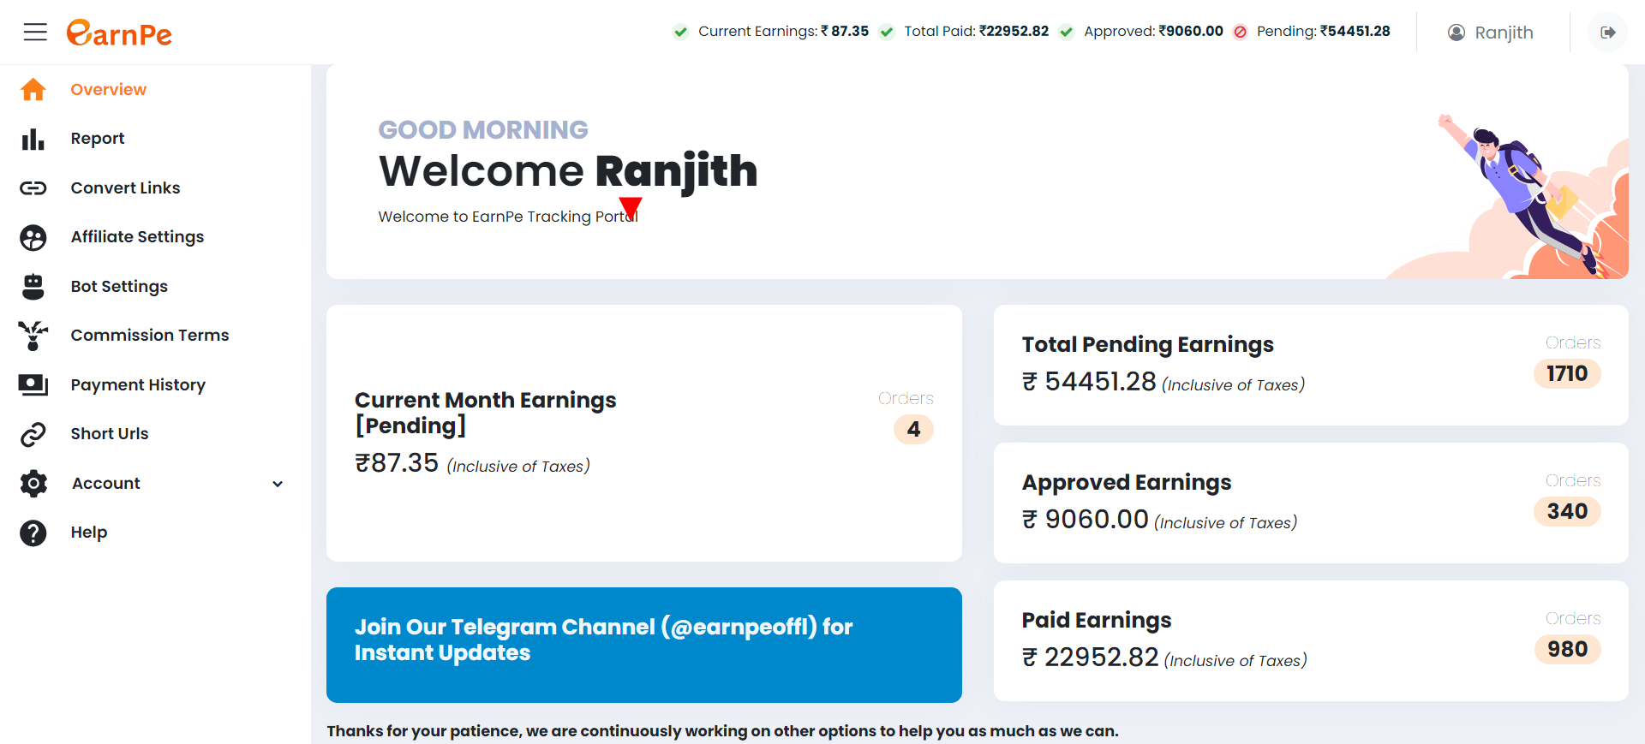Click the user avatar icon beside Ranjith
Screen dimensions: 1645x744
pos(1457,33)
